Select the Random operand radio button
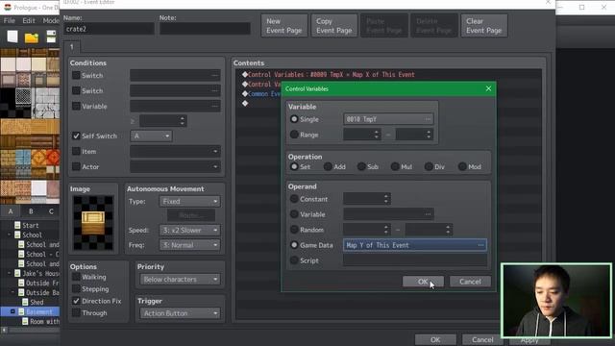The height and width of the screenshot is (346, 615). [294, 230]
